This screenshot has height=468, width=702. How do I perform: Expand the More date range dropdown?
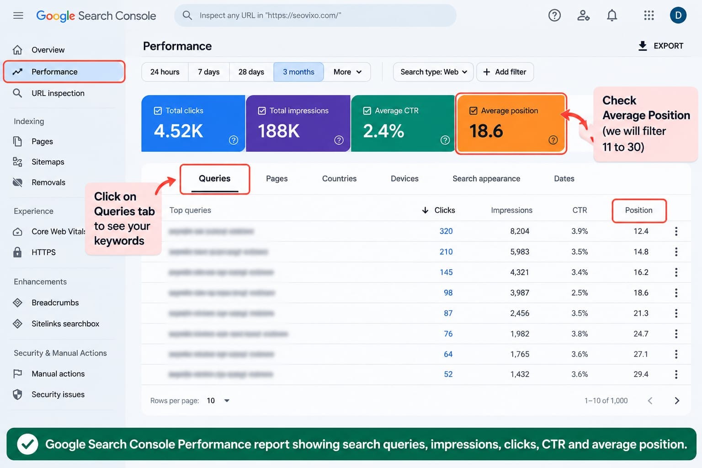pos(347,72)
